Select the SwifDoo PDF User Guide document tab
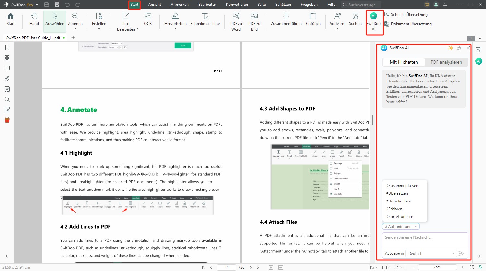 pos(35,38)
